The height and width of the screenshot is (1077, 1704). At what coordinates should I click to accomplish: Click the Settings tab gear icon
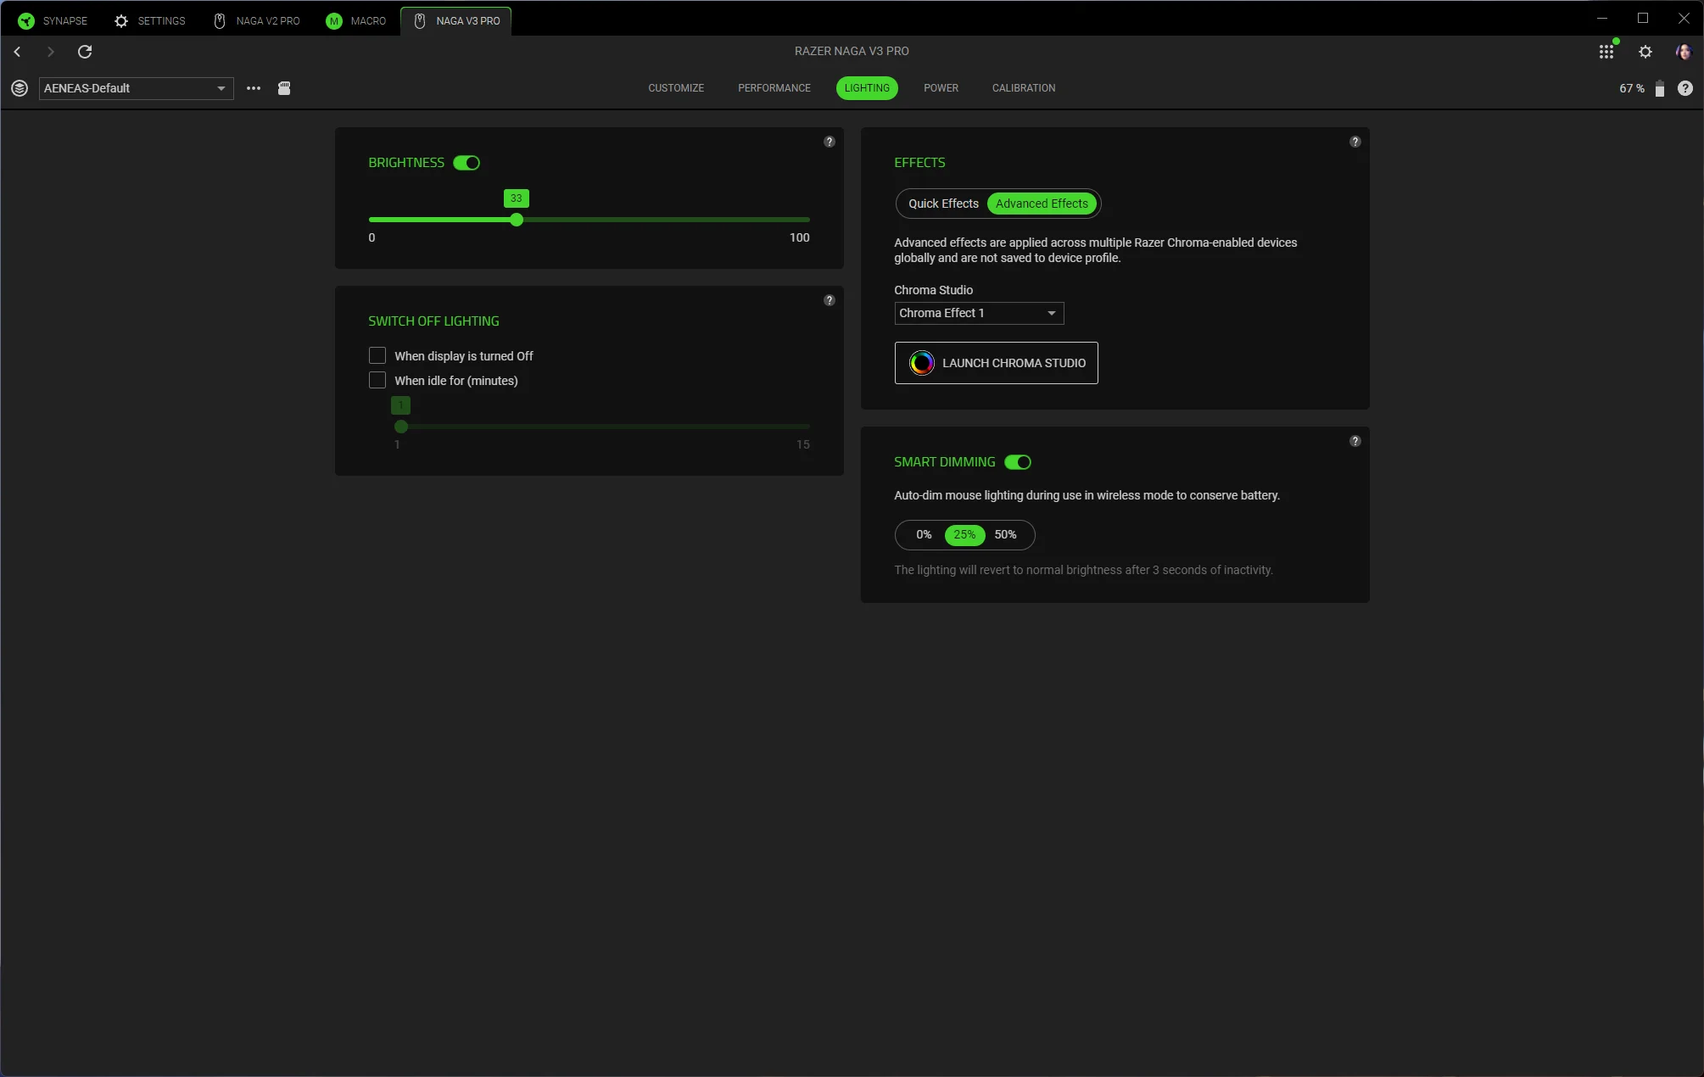[121, 20]
